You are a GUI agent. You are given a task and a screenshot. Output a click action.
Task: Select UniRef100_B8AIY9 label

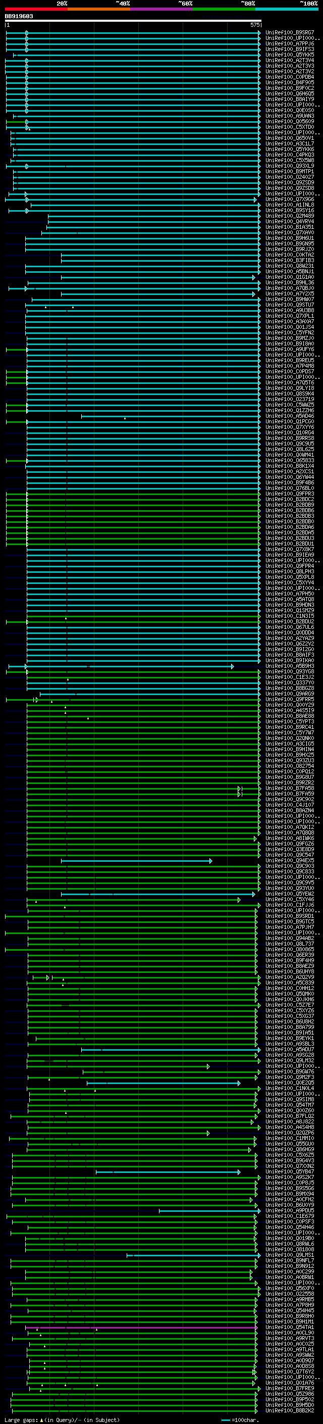pos(290,99)
